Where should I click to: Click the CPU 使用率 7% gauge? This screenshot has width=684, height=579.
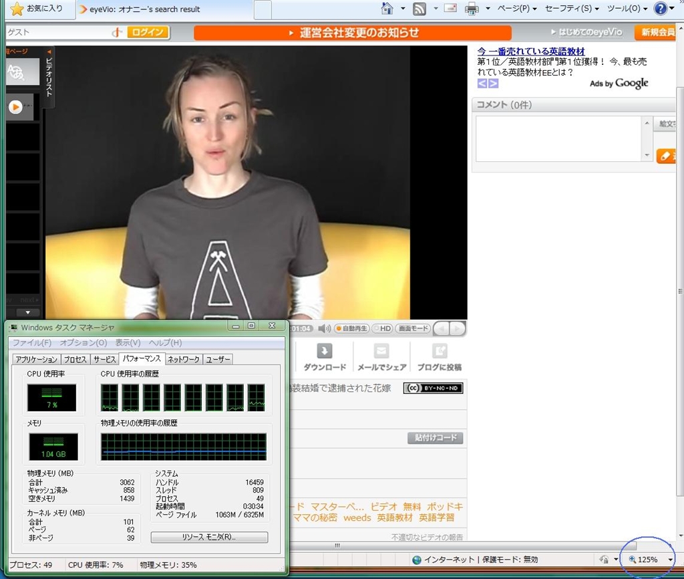(x=51, y=397)
